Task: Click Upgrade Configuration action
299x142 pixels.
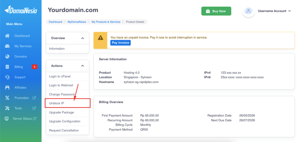Action: 67,121
